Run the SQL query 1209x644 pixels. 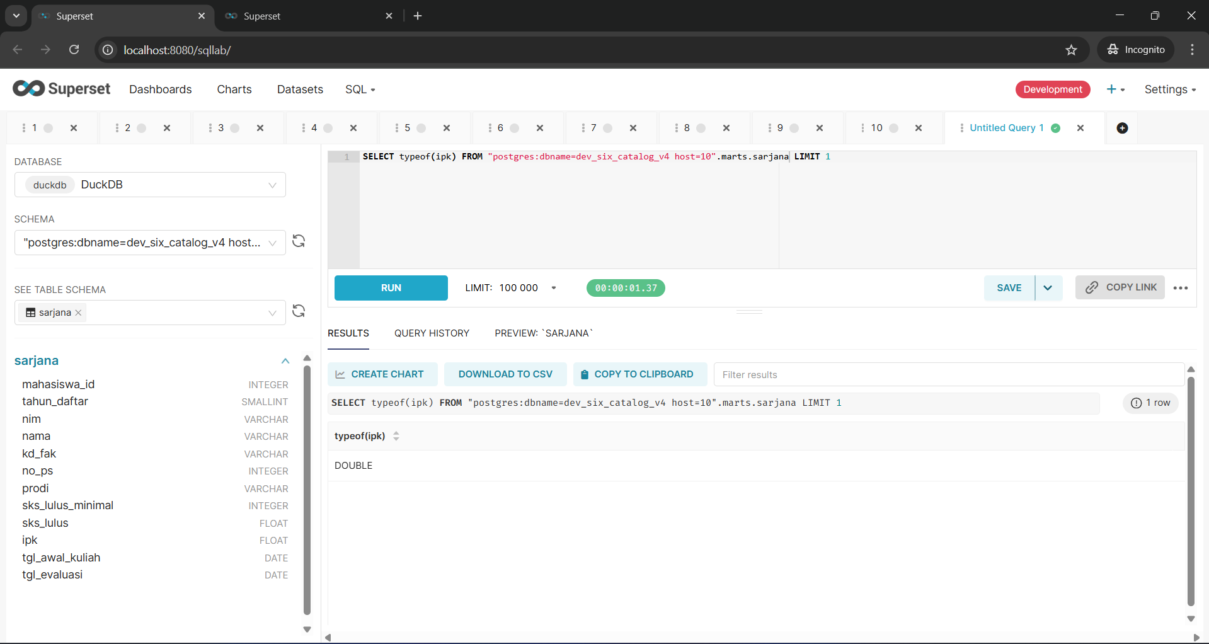(391, 288)
